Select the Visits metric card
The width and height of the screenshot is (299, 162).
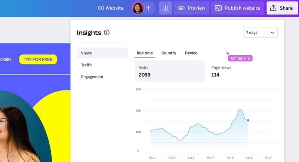[170, 71]
